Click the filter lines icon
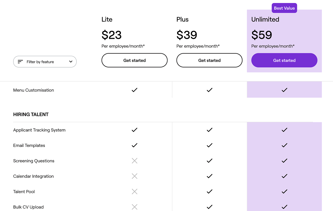Image resolution: width=333 pixels, height=211 pixels. click(20, 62)
